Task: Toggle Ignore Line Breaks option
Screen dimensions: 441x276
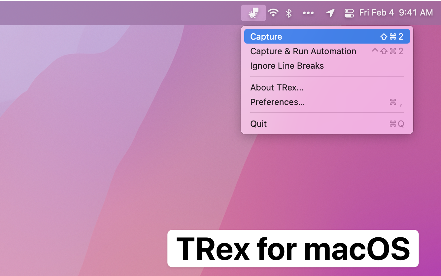Action: tap(327, 66)
